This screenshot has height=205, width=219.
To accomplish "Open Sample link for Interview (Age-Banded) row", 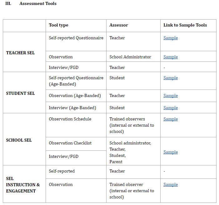I will pos(171,108).
